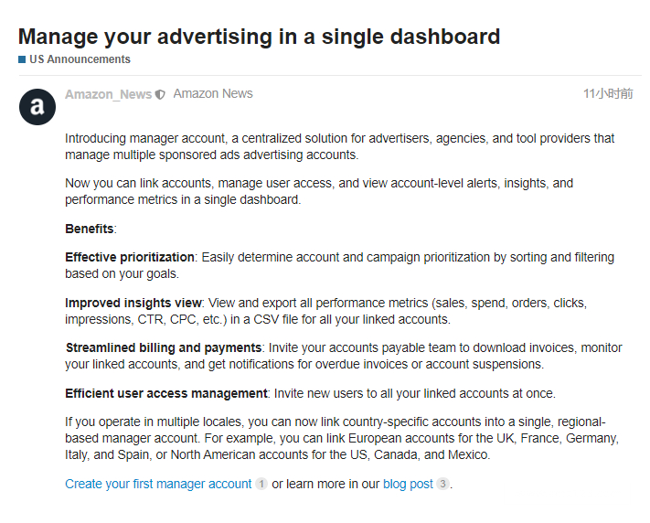Click the paragraph starting "Now you can link accounts"
Viewport: 650px width, 523px height.
[319, 191]
